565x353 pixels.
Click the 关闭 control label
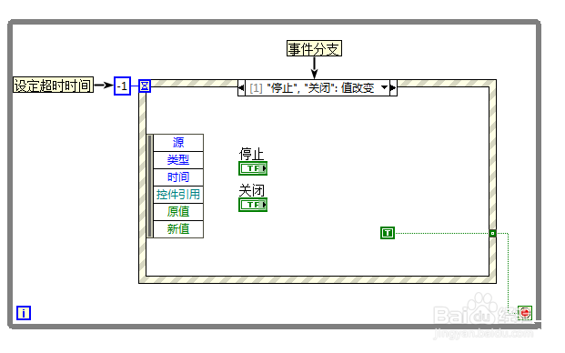click(x=251, y=190)
